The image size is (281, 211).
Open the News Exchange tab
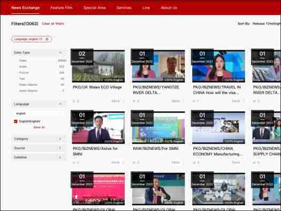click(25, 7)
